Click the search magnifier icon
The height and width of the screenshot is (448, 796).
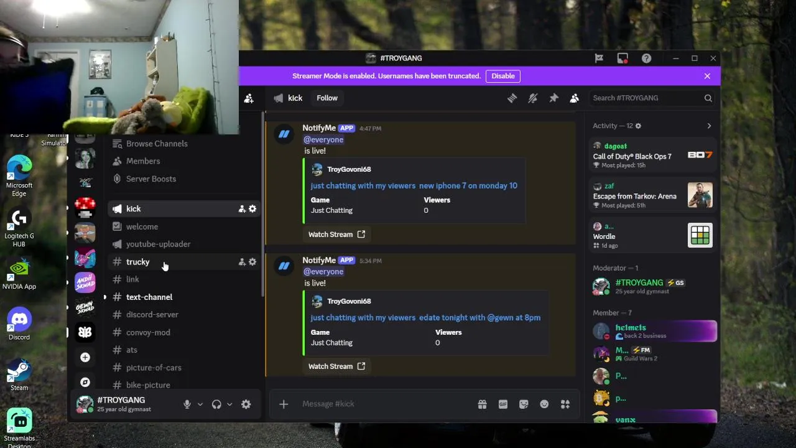[708, 98]
